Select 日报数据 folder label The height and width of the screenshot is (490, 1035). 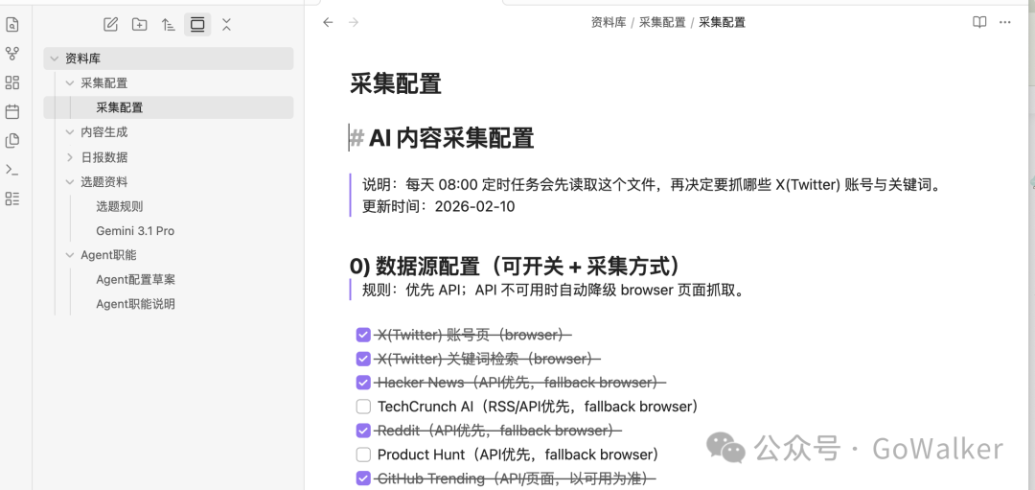[104, 157]
